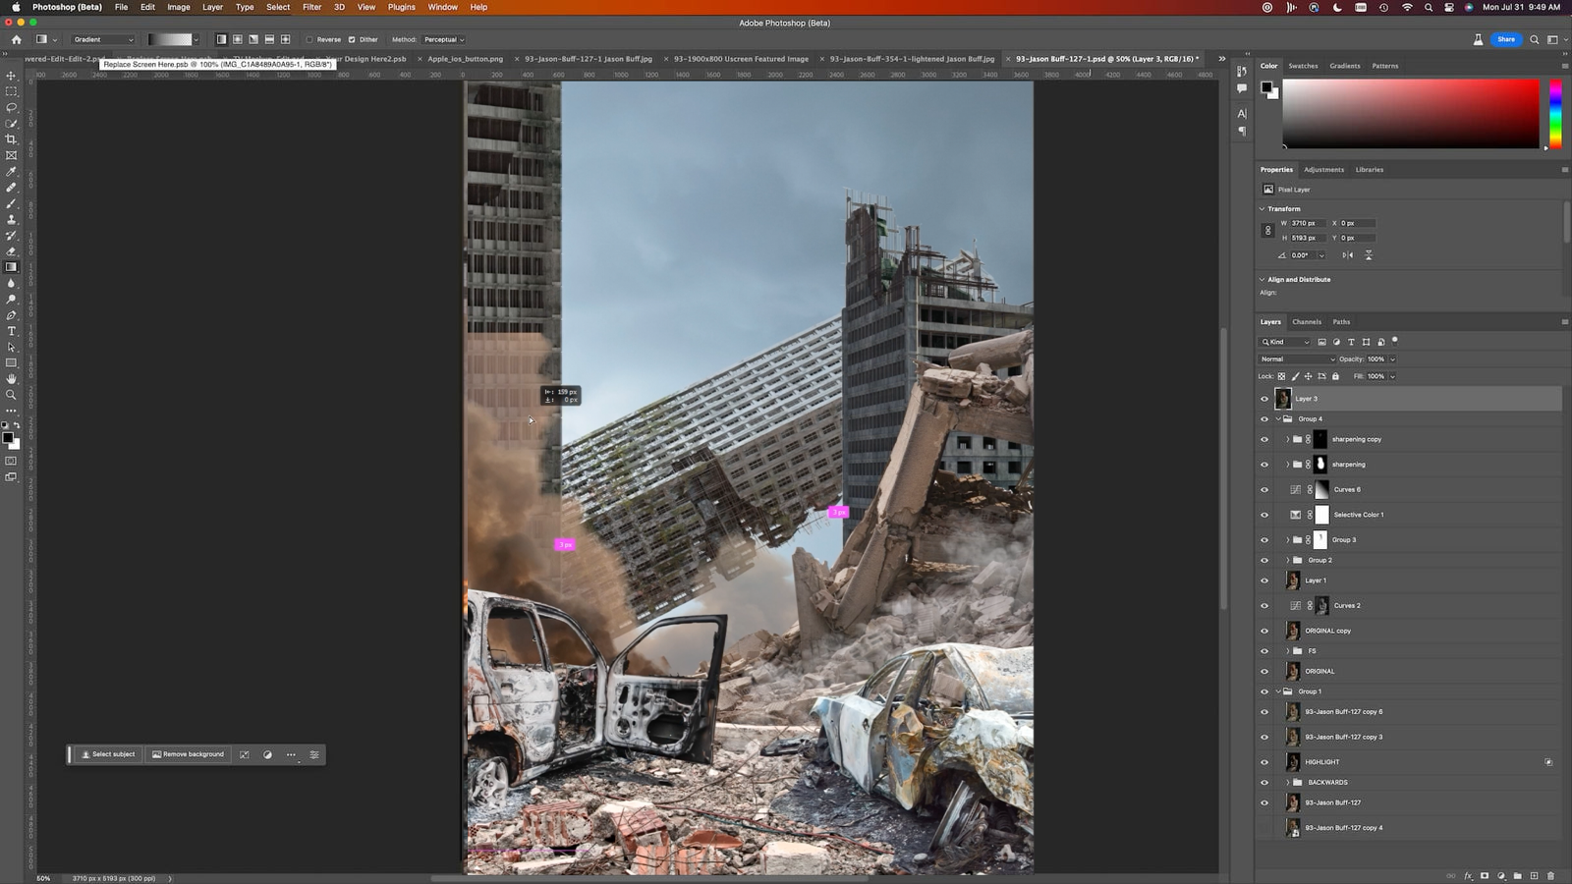This screenshot has height=884, width=1572.
Task: Select the Hand tool
Action: pyautogui.click(x=12, y=378)
